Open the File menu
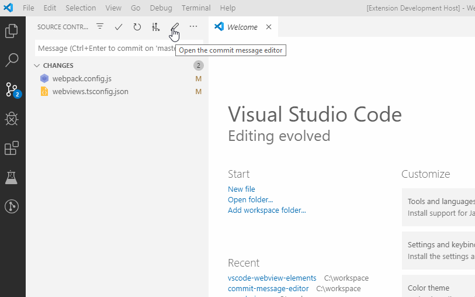The height and width of the screenshot is (297, 475). (x=29, y=8)
